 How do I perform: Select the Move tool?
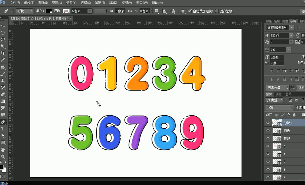point(3,26)
